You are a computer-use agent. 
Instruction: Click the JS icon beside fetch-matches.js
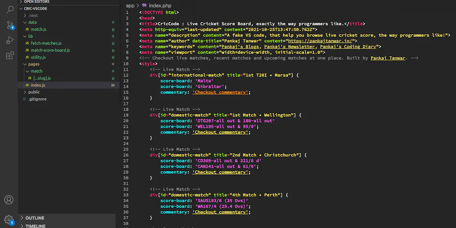point(27,43)
